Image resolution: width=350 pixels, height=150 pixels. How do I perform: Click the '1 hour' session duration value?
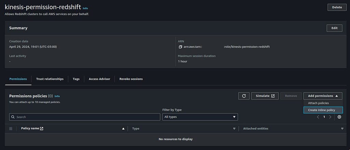[x=183, y=61]
